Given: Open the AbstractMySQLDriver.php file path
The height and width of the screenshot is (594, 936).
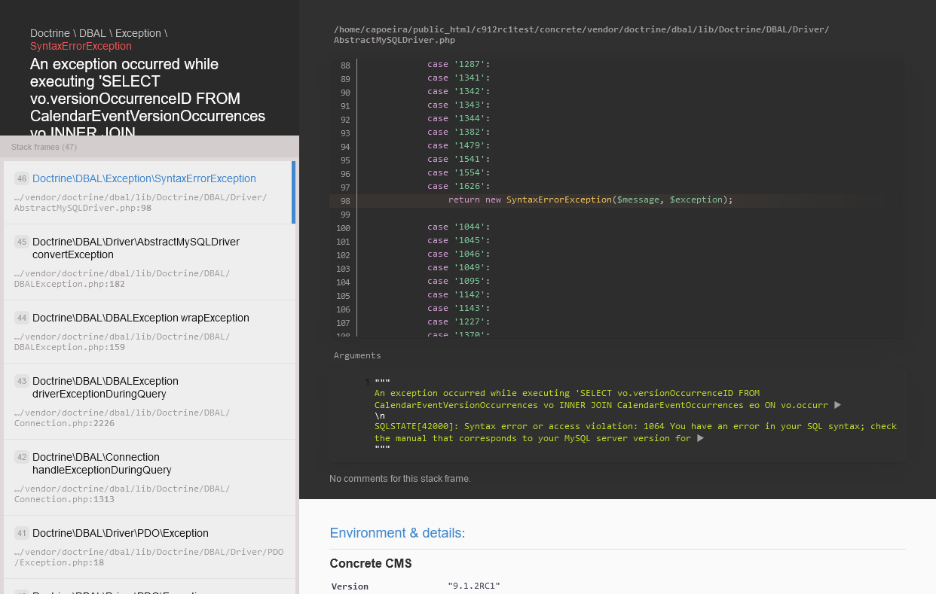Looking at the screenshot, I should click(x=580, y=35).
